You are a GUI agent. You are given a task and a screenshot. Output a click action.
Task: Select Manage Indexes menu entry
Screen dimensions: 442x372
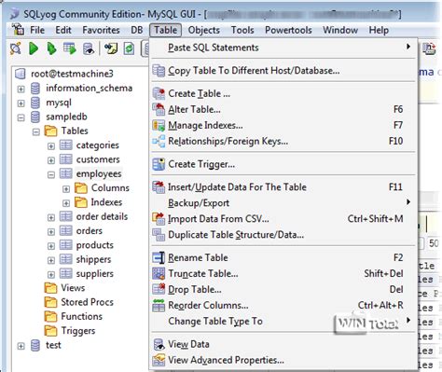283,125
